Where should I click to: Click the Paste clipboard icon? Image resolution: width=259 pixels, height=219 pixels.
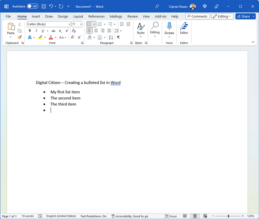[x=11, y=26]
